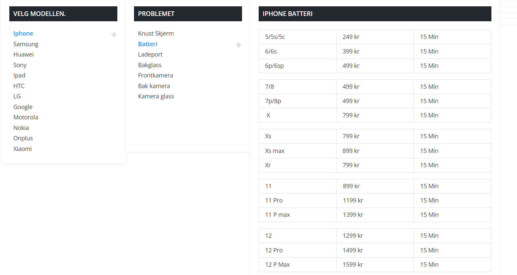Select the Frontkamera repair option
Viewport: 517px width, 275px height.
pyautogui.click(x=155, y=75)
